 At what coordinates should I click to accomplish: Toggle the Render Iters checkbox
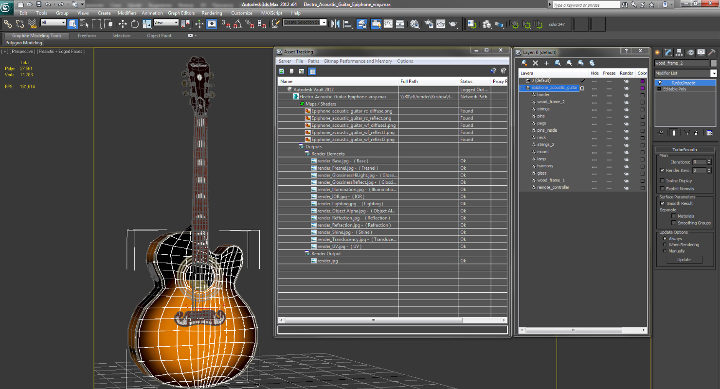[662, 170]
